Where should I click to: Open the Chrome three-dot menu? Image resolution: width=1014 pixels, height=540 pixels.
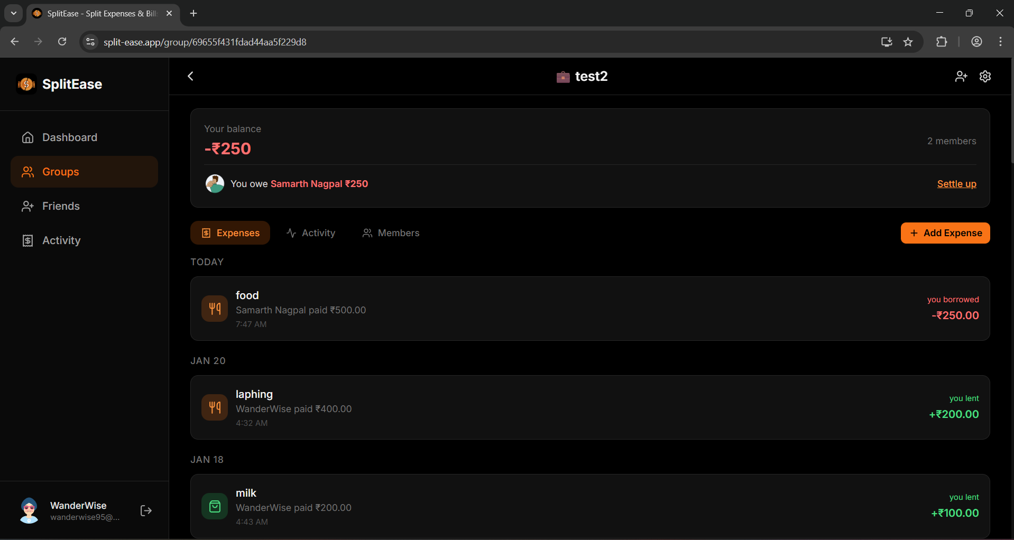coord(1000,42)
